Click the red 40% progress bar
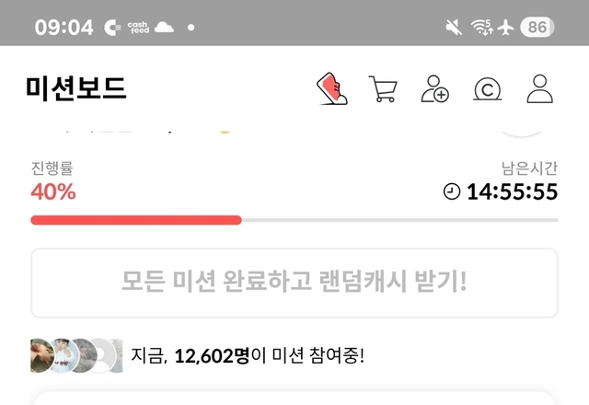589x405 pixels. (136, 220)
